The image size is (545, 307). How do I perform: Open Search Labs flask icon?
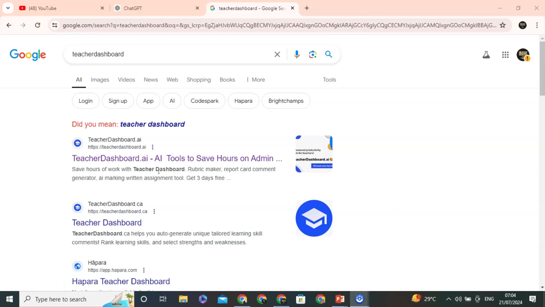(x=486, y=55)
